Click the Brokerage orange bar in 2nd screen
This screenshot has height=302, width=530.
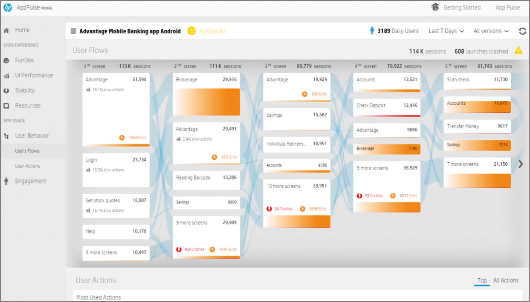click(x=206, y=102)
